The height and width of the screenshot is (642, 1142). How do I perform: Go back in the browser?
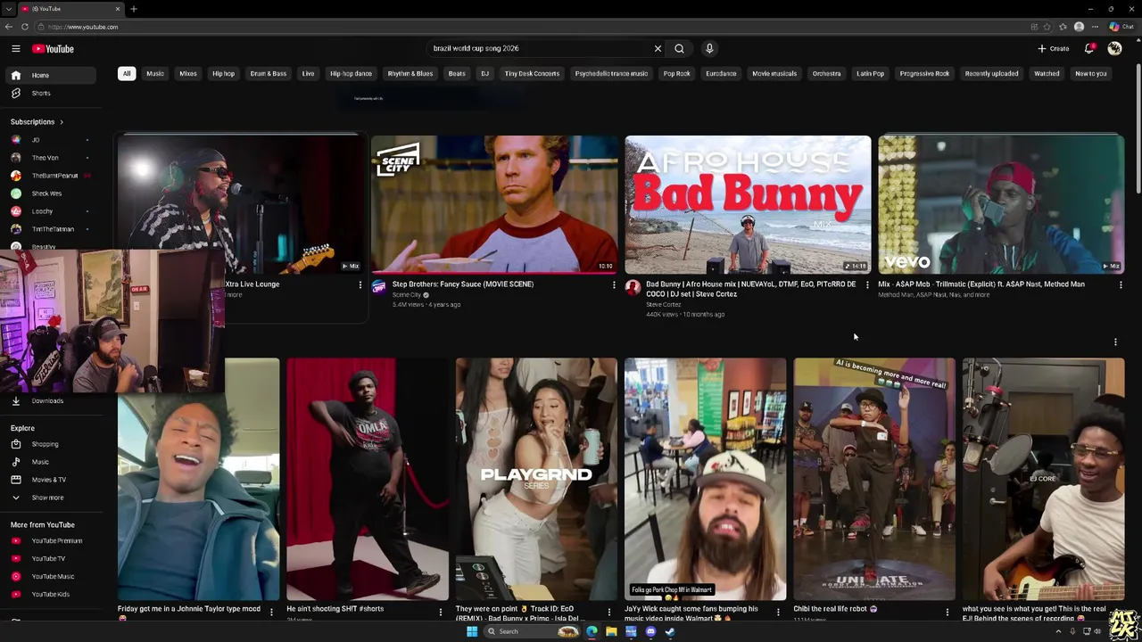(x=9, y=27)
